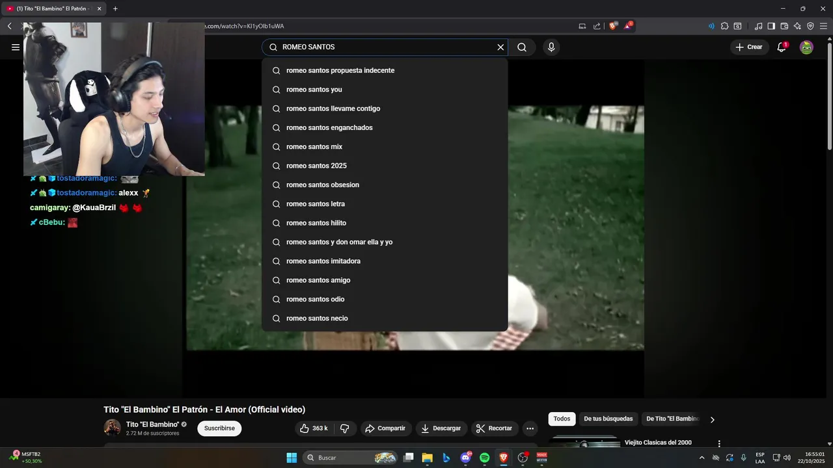833x468 pixels.
Task: Click the Descargar download button
Action: pyautogui.click(x=441, y=428)
